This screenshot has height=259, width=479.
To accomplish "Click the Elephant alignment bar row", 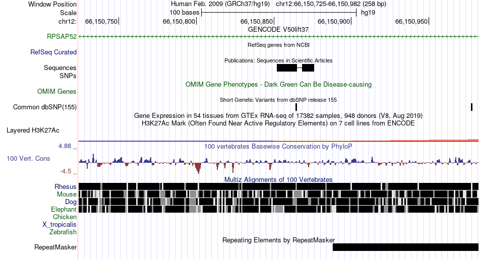I will coord(279,209).
